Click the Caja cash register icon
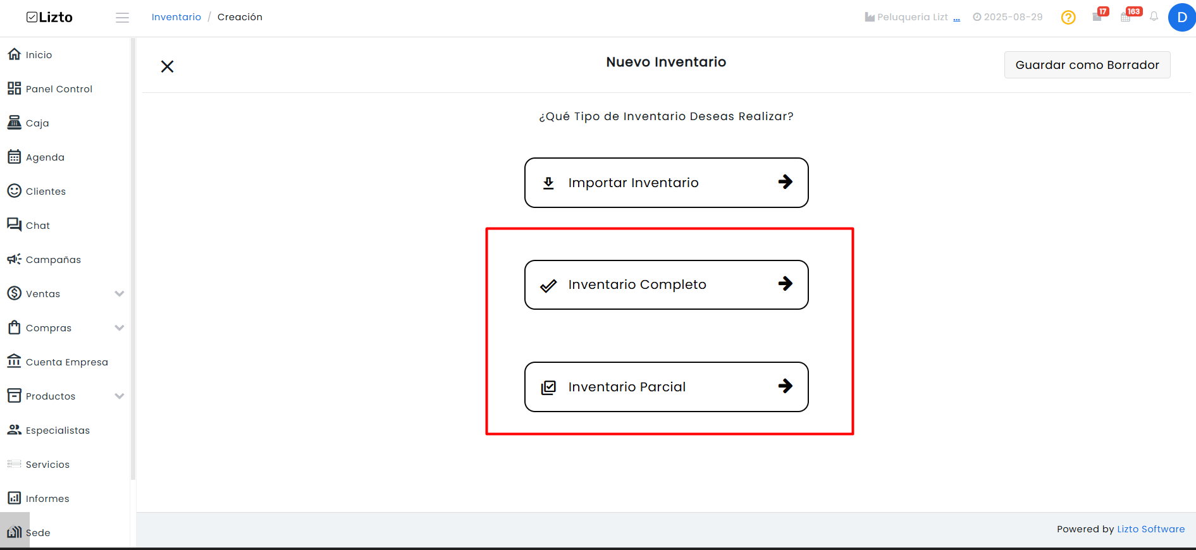The width and height of the screenshot is (1196, 550). [x=14, y=123]
